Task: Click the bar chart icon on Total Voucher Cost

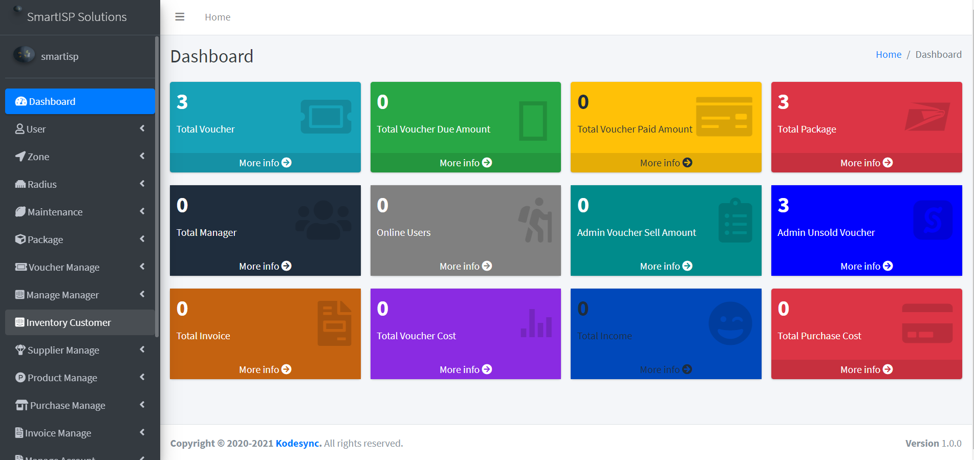Action: pyautogui.click(x=536, y=323)
